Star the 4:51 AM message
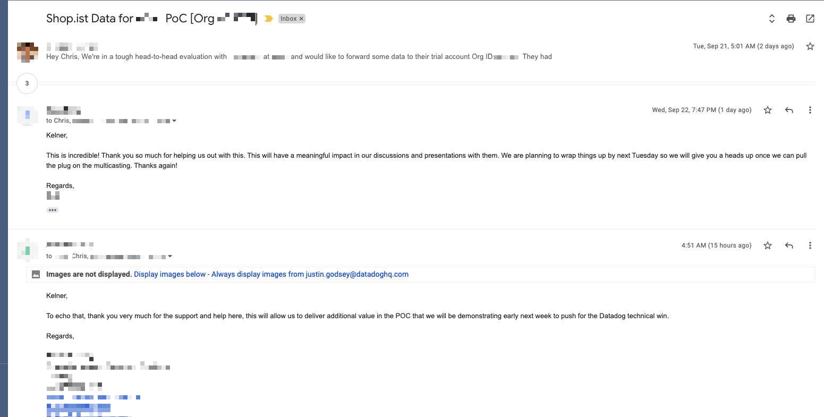824x417 pixels. [768, 245]
